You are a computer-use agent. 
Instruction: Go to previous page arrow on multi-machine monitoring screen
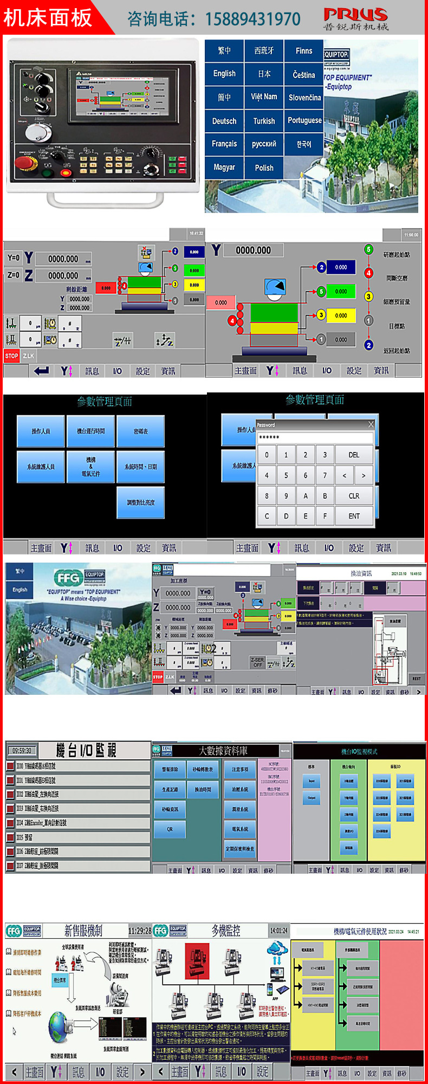tap(160, 1072)
